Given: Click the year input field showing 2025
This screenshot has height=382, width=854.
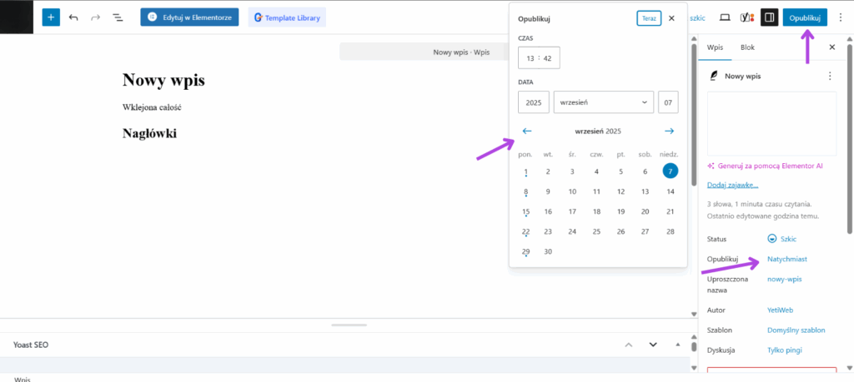Looking at the screenshot, I should [x=533, y=102].
